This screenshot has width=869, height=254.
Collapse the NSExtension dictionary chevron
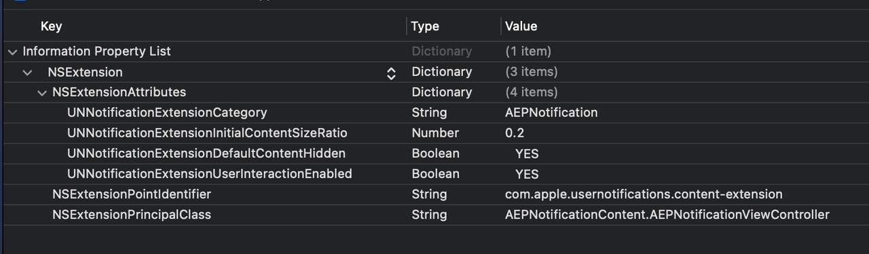pos(27,72)
